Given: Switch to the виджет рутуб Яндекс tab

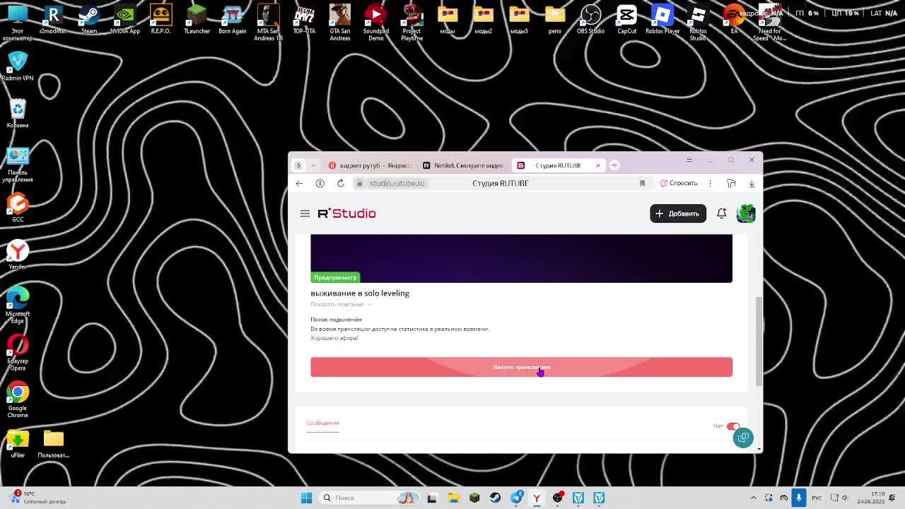Looking at the screenshot, I should (x=369, y=165).
